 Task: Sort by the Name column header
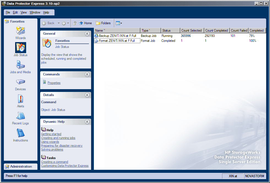point(117,31)
